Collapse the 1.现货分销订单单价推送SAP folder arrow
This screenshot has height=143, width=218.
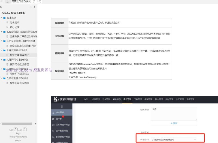[1, 32]
